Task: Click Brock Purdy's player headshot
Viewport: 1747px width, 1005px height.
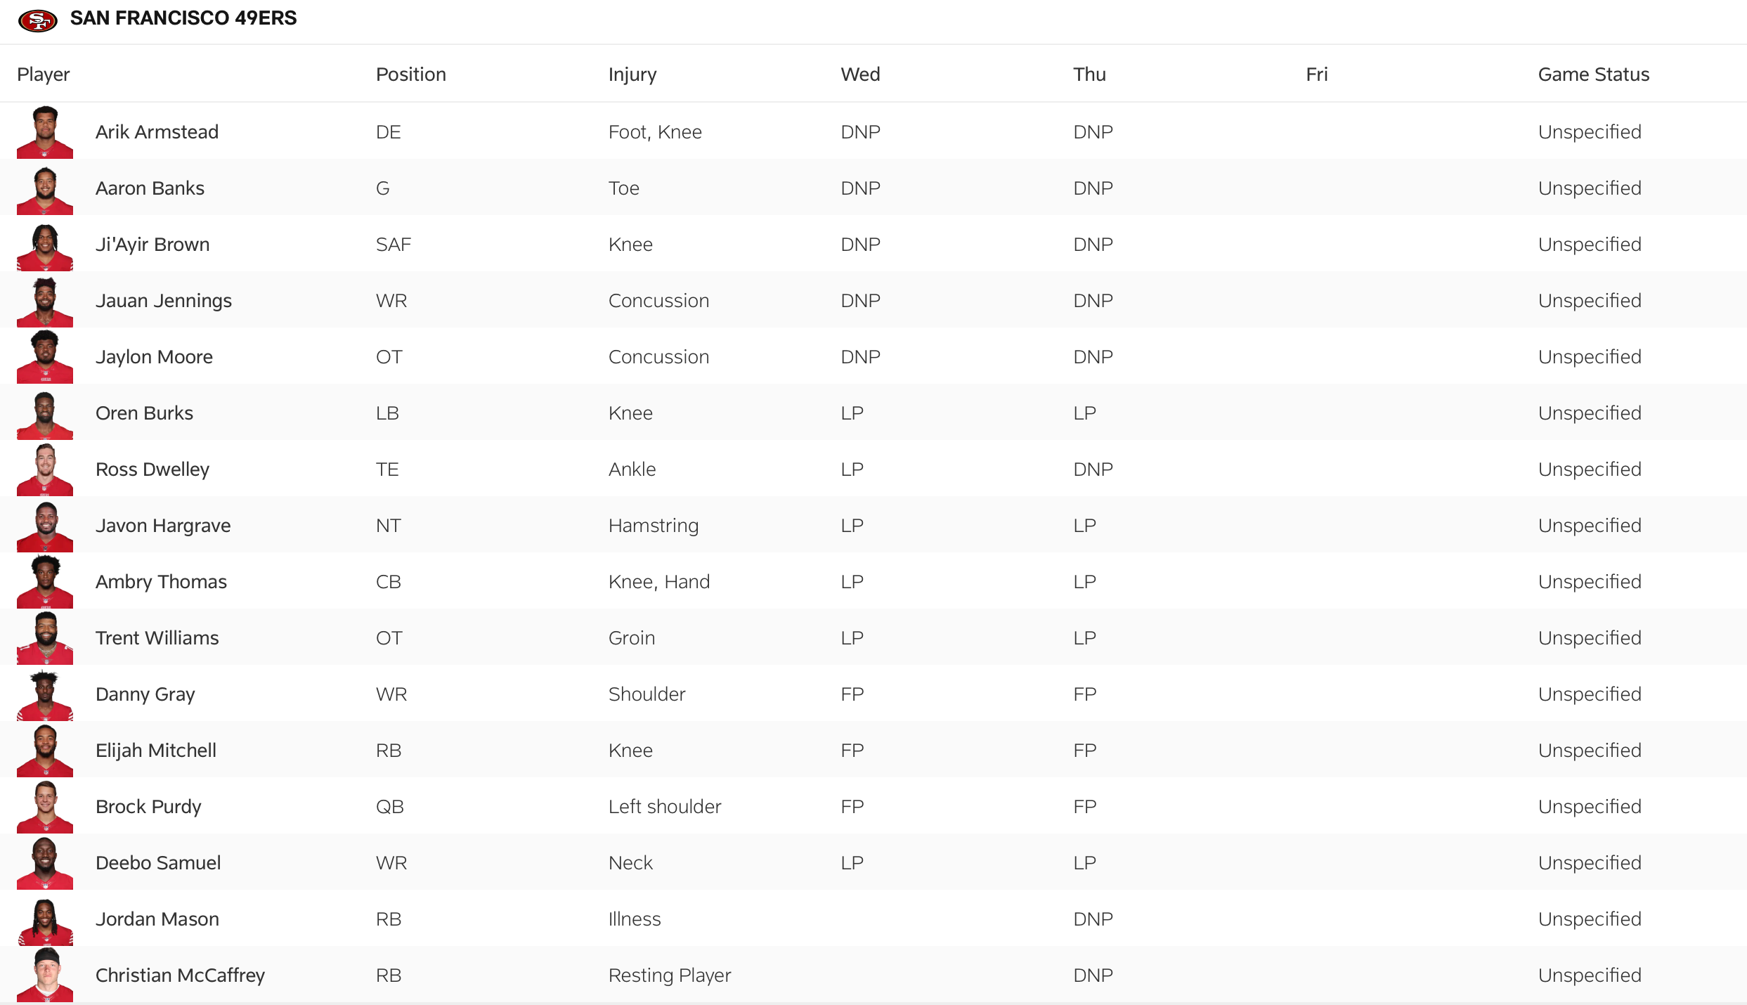Action: pos(45,807)
